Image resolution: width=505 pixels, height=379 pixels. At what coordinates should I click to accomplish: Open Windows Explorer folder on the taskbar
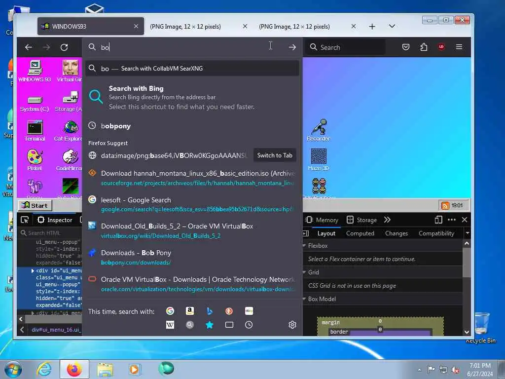tap(105, 370)
